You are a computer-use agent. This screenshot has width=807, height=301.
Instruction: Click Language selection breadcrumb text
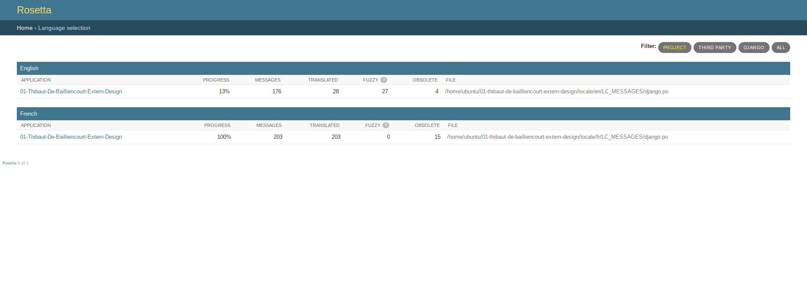tap(64, 28)
